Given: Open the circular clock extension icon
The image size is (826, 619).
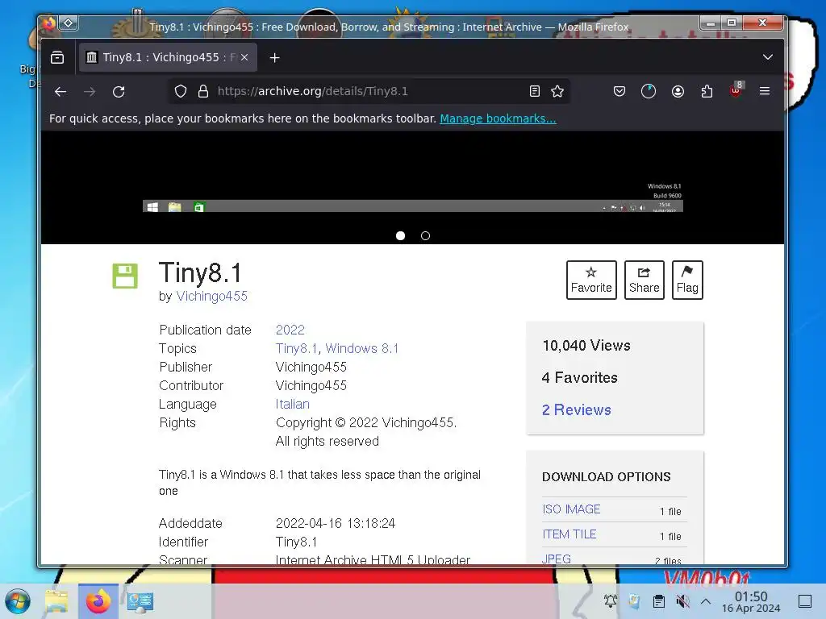Looking at the screenshot, I should tap(649, 92).
